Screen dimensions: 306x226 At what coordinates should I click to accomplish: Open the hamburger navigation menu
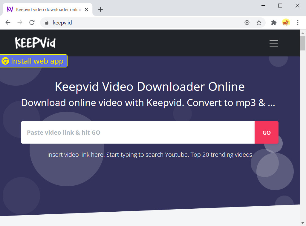[x=274, y=43]
